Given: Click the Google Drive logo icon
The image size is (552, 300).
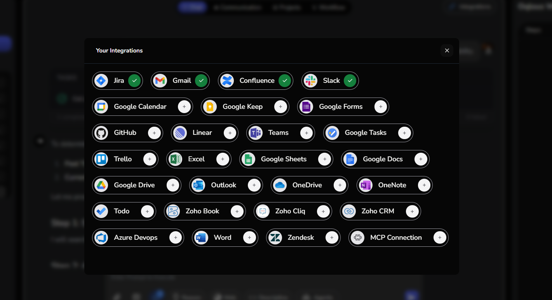Looking at the screenshot, I should coord(101,185).
